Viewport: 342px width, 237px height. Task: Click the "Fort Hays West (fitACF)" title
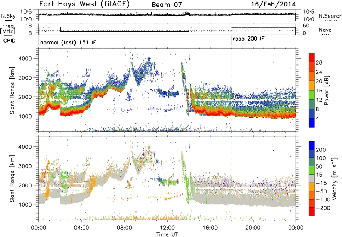tap(84, 4)
